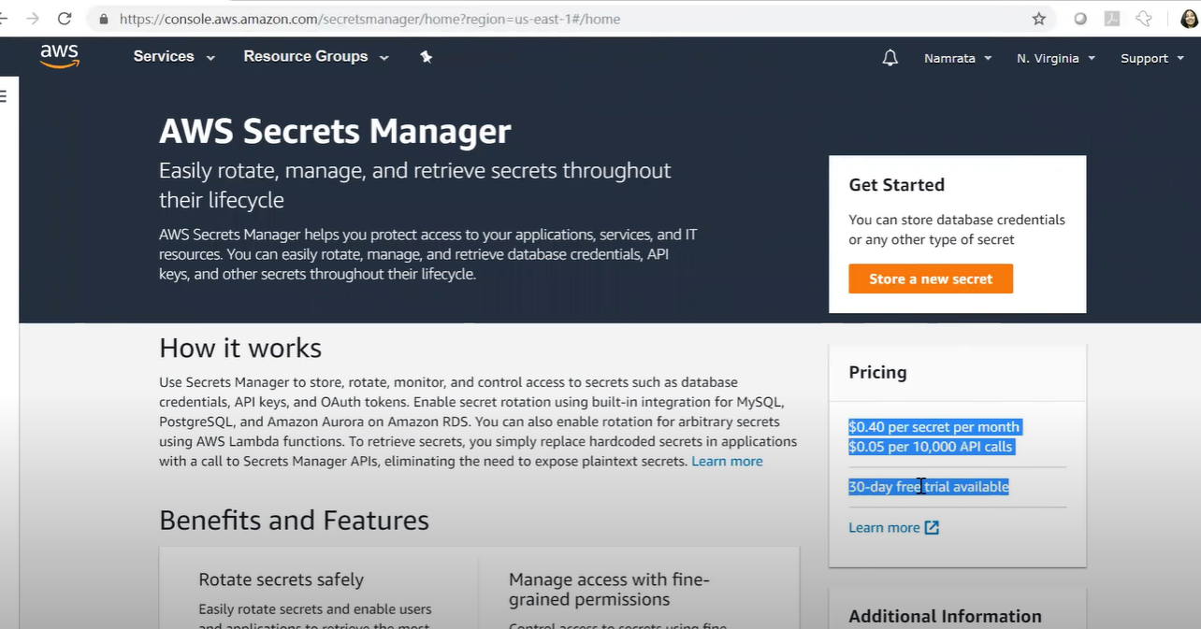Reload the page with browser refresh icon
Screen dimensions: 1201x629
coord(65,19)
